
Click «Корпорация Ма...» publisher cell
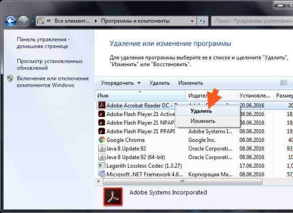210,174
